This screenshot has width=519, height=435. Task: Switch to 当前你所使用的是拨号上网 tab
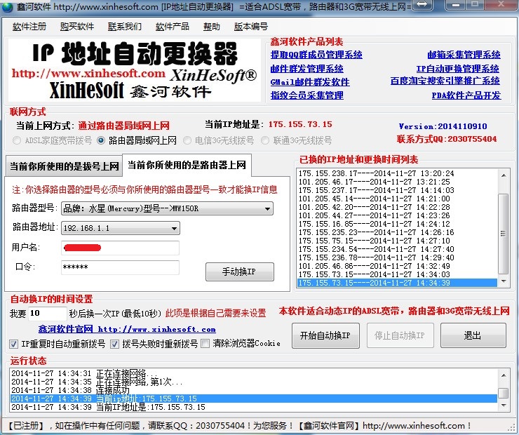coord(65,166)
